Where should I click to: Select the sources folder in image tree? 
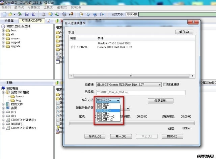[15, 38]
